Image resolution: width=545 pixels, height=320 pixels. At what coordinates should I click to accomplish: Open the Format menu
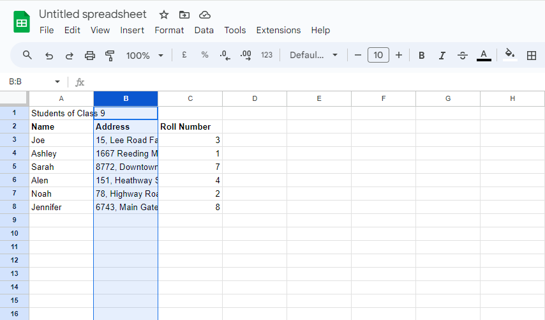(x=169, y=30)
